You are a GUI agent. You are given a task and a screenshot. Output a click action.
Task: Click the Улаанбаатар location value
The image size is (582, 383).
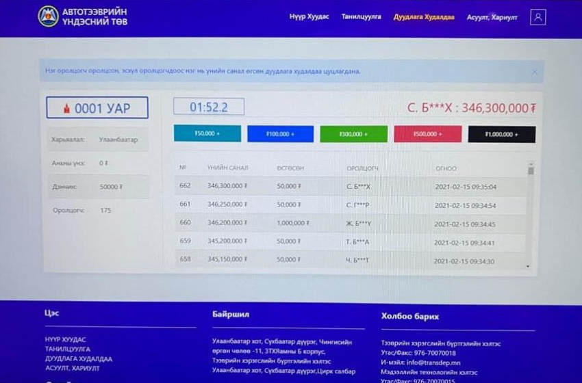pyautogui.click(x=118, y=140)
